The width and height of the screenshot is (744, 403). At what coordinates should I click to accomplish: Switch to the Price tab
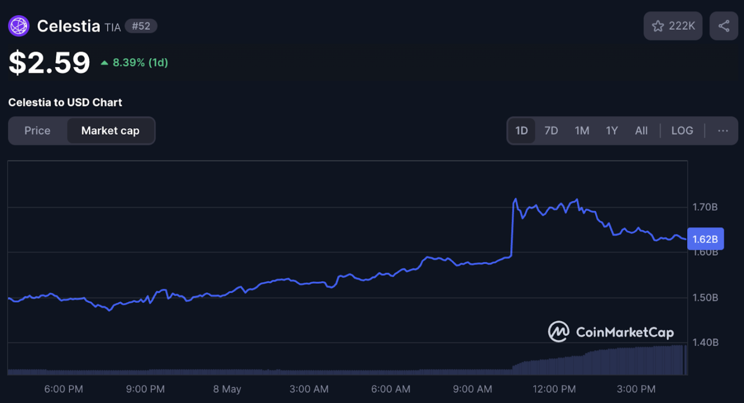point(37,131)
